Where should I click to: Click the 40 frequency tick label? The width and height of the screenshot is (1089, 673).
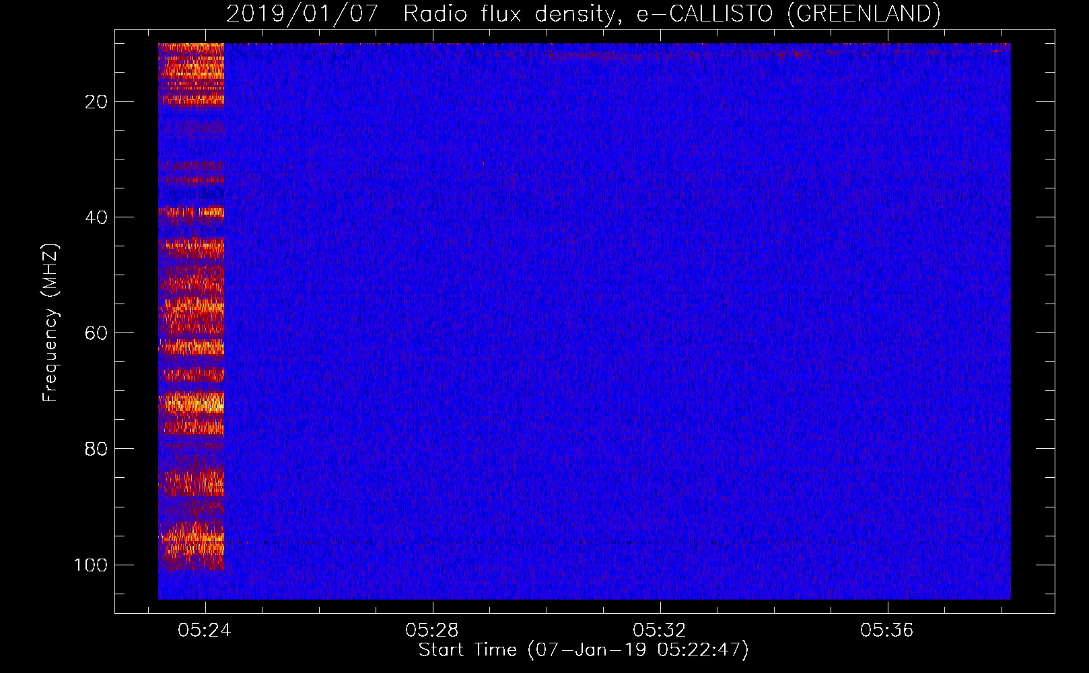tap(96, 217)
